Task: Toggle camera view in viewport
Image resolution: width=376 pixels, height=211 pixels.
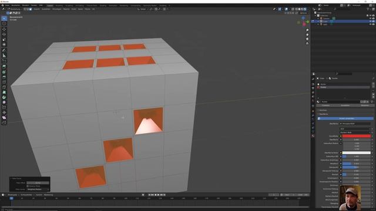Action: 307,39
